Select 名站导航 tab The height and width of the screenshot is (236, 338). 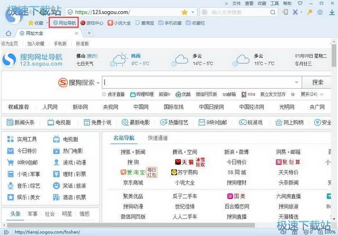[x=124, y=138]
